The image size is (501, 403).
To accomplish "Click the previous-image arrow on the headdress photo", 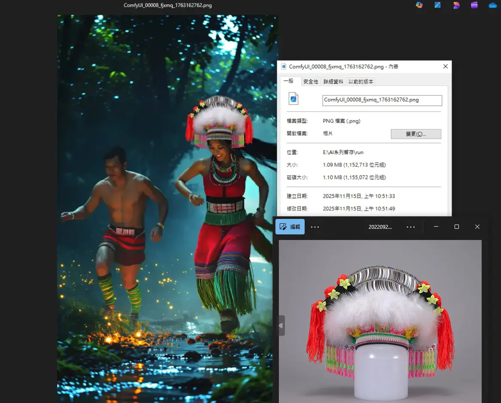I will point(281,326).
